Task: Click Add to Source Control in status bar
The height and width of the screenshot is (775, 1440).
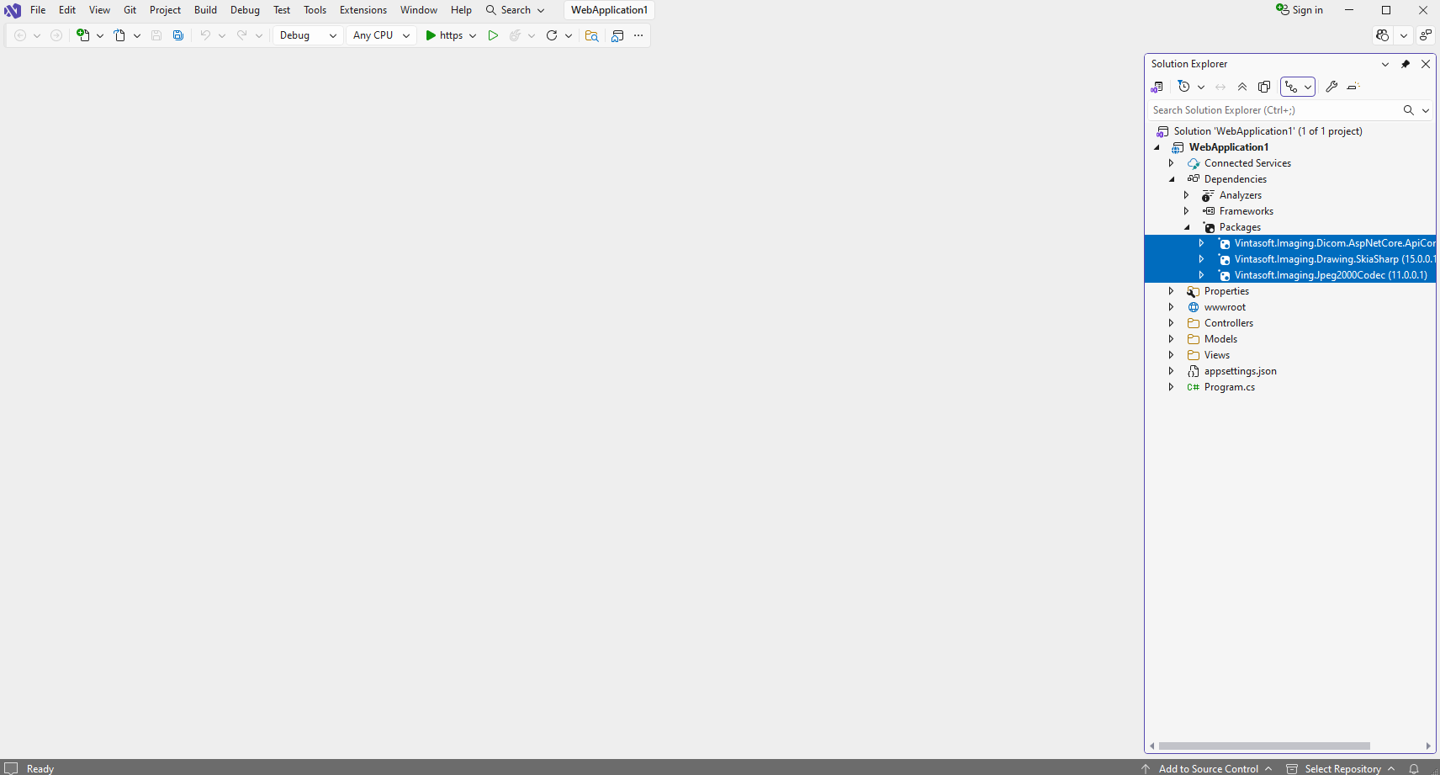Action: (x=1208, y=768)
